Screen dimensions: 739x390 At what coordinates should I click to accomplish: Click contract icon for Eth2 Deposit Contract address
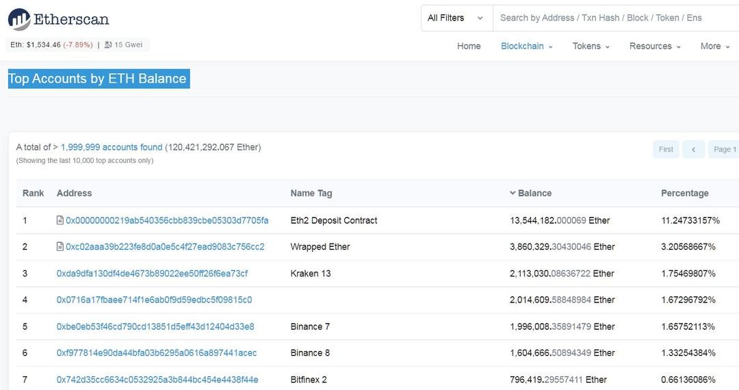[60, 220]
